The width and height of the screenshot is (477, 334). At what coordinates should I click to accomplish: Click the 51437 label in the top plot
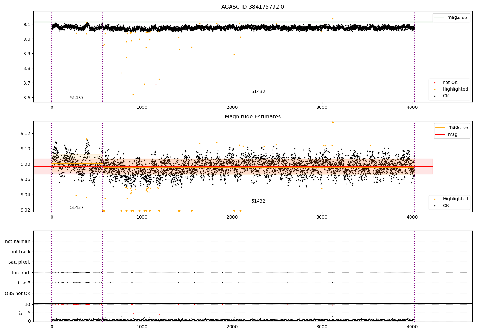(x=77, y=98)
